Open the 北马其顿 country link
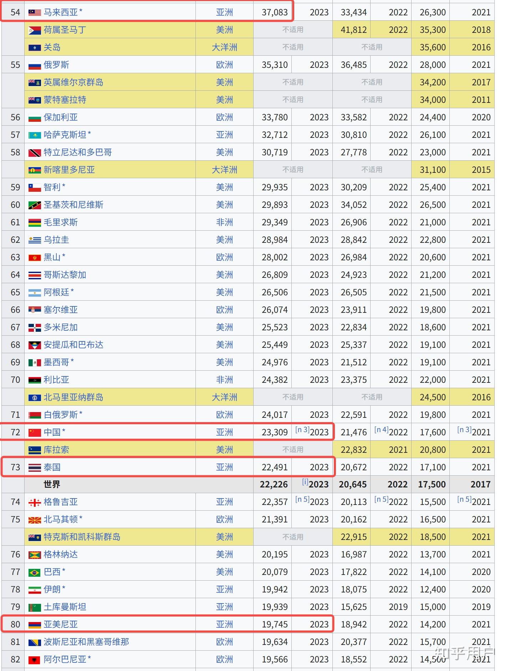 point(61,520)
